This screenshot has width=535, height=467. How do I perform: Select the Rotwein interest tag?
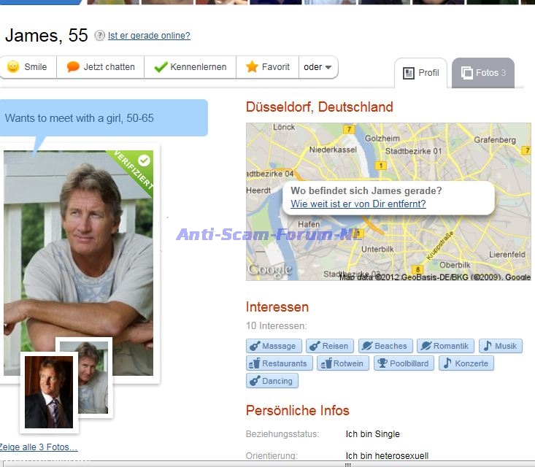[343, 363]
